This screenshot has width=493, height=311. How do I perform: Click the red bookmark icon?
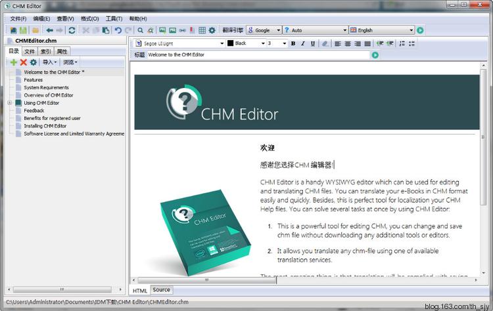[192, 30]
